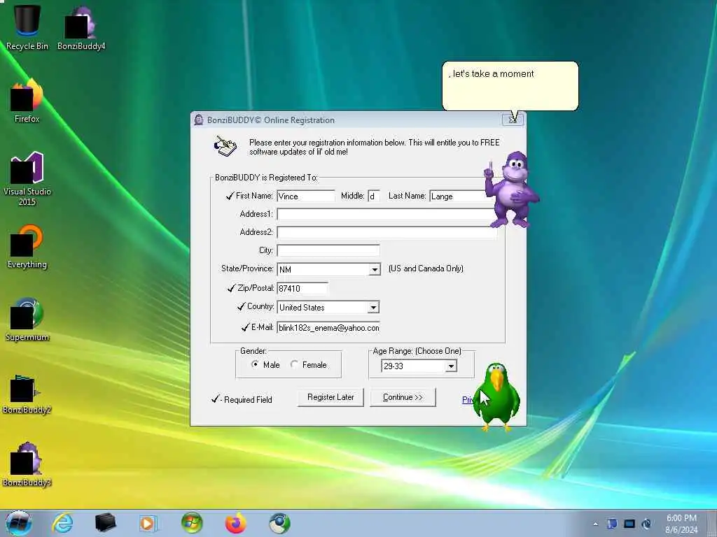
Task: Click Bonzi's speech bubble "let's take a moment"
Action: pyautogui.click(x=510, y=86)
